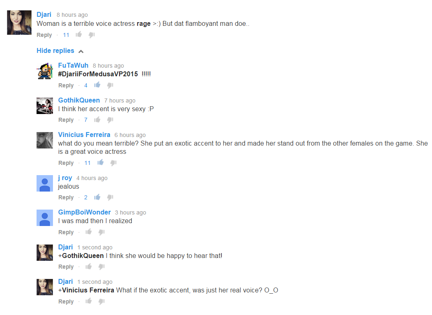Dislike j roy's 'jealous' reply
This screenshot has width=432, height=315.
coord(110,198)
